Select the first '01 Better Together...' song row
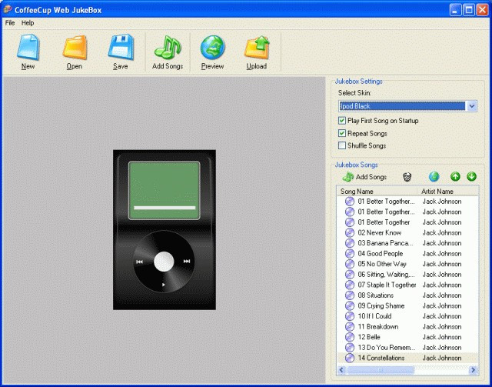Screen dimensions: 492x387 (x=408, y=202)
